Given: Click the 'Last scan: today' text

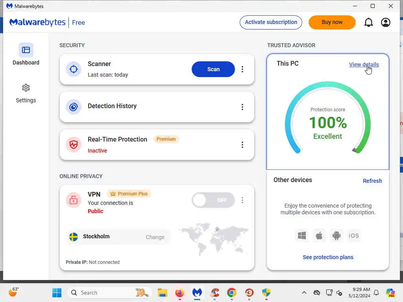Looking at the screenshot, I should click(108, 75).
